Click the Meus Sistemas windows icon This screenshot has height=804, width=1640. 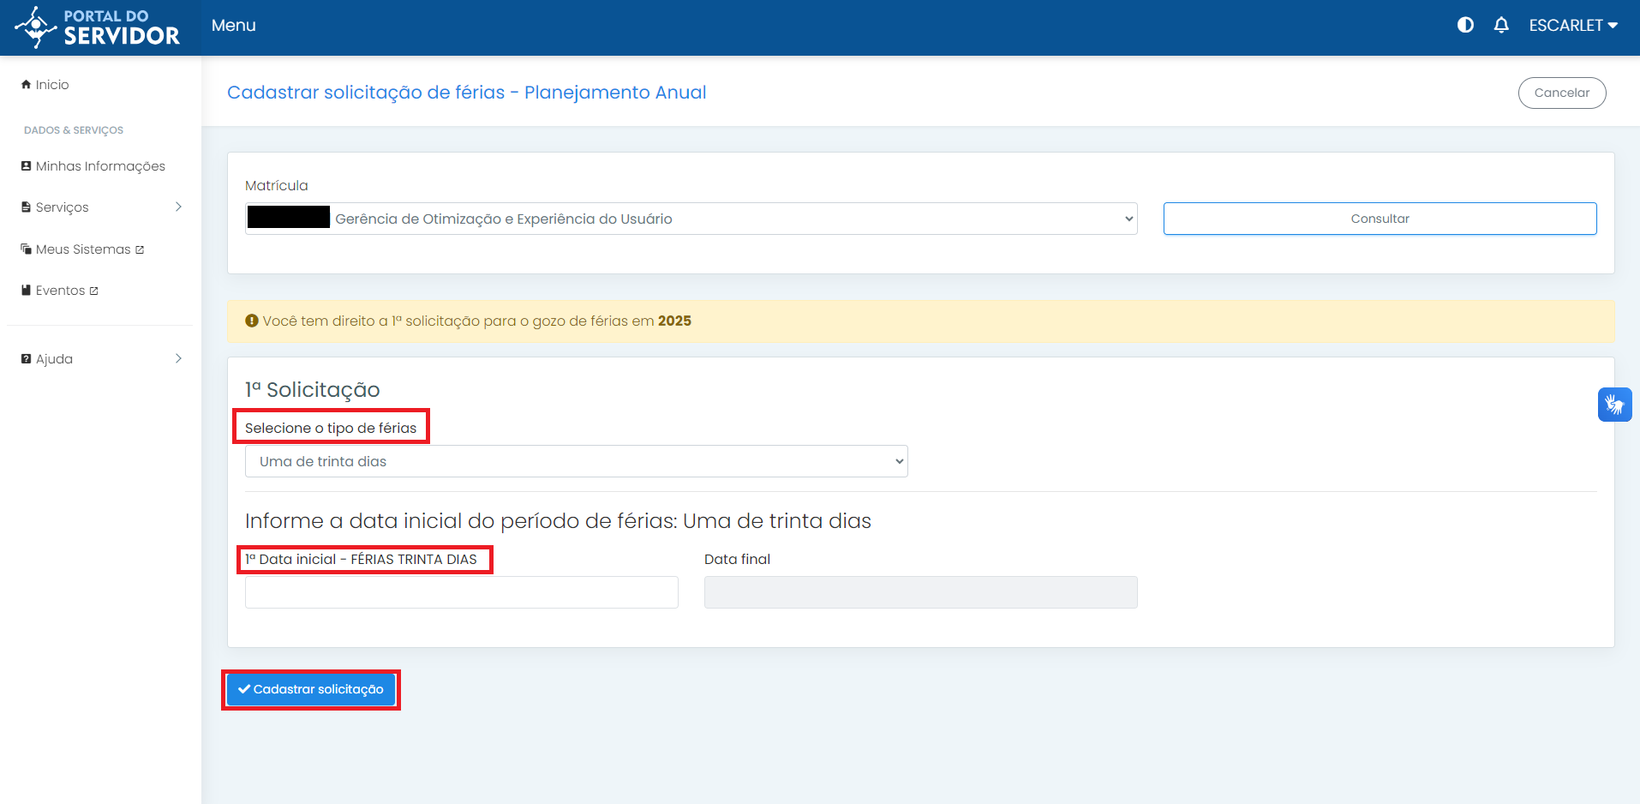26,249
